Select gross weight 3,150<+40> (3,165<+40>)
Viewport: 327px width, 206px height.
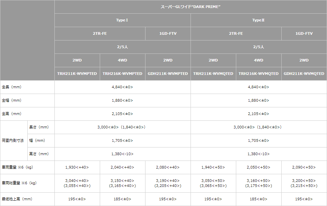(122, 183)
